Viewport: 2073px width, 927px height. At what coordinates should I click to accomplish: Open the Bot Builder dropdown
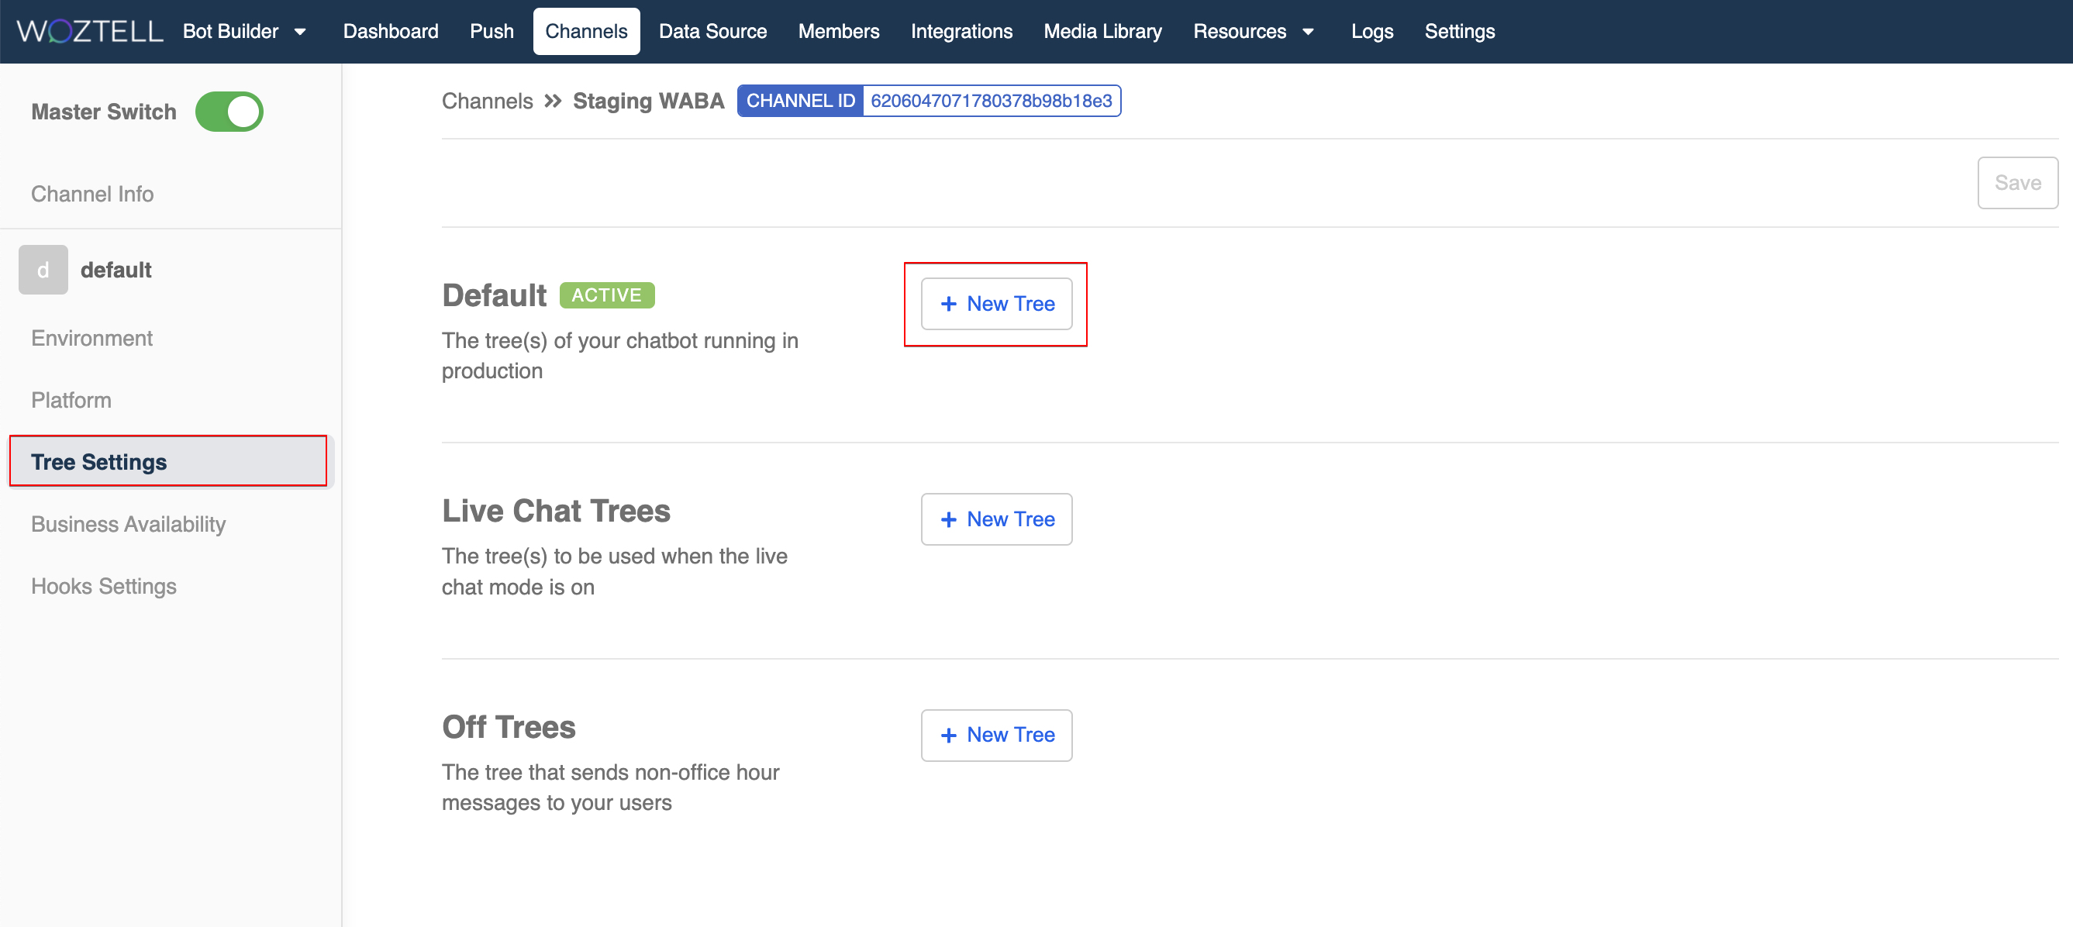pyautogui.click(x=245, y=31)
